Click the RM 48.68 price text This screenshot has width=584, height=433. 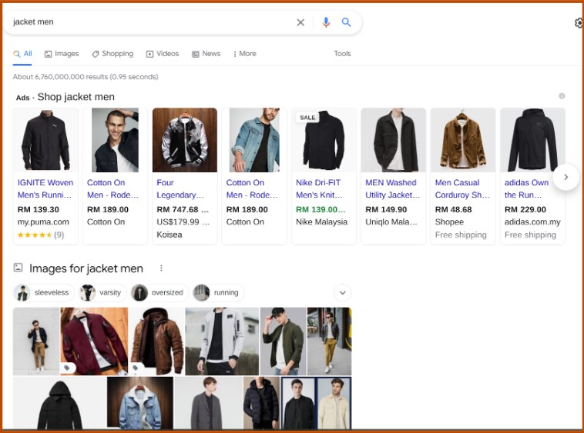click(453, 210)
